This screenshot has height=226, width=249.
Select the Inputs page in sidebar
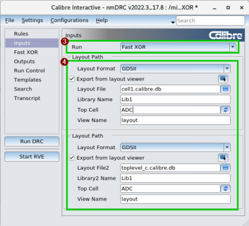pos(32,43)
